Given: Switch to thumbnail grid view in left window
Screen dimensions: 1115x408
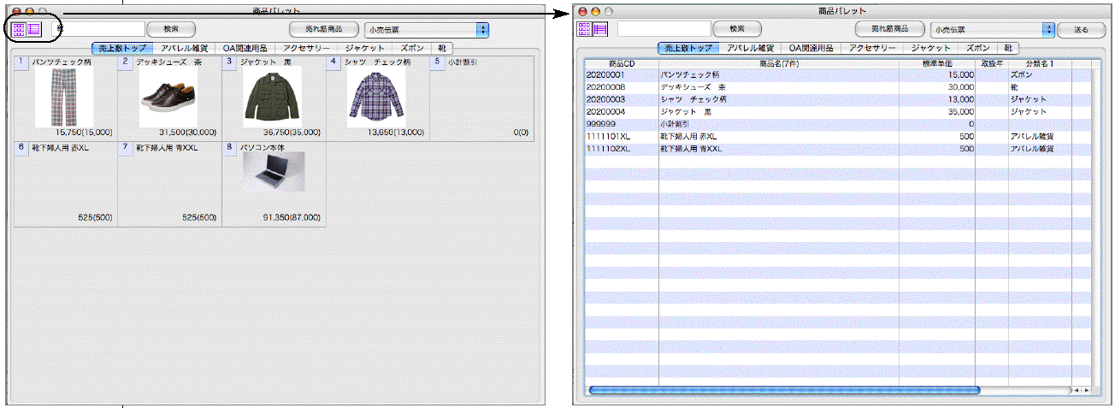Looking at the screenshot, I should pyautogui.click(x=19, y=29).
